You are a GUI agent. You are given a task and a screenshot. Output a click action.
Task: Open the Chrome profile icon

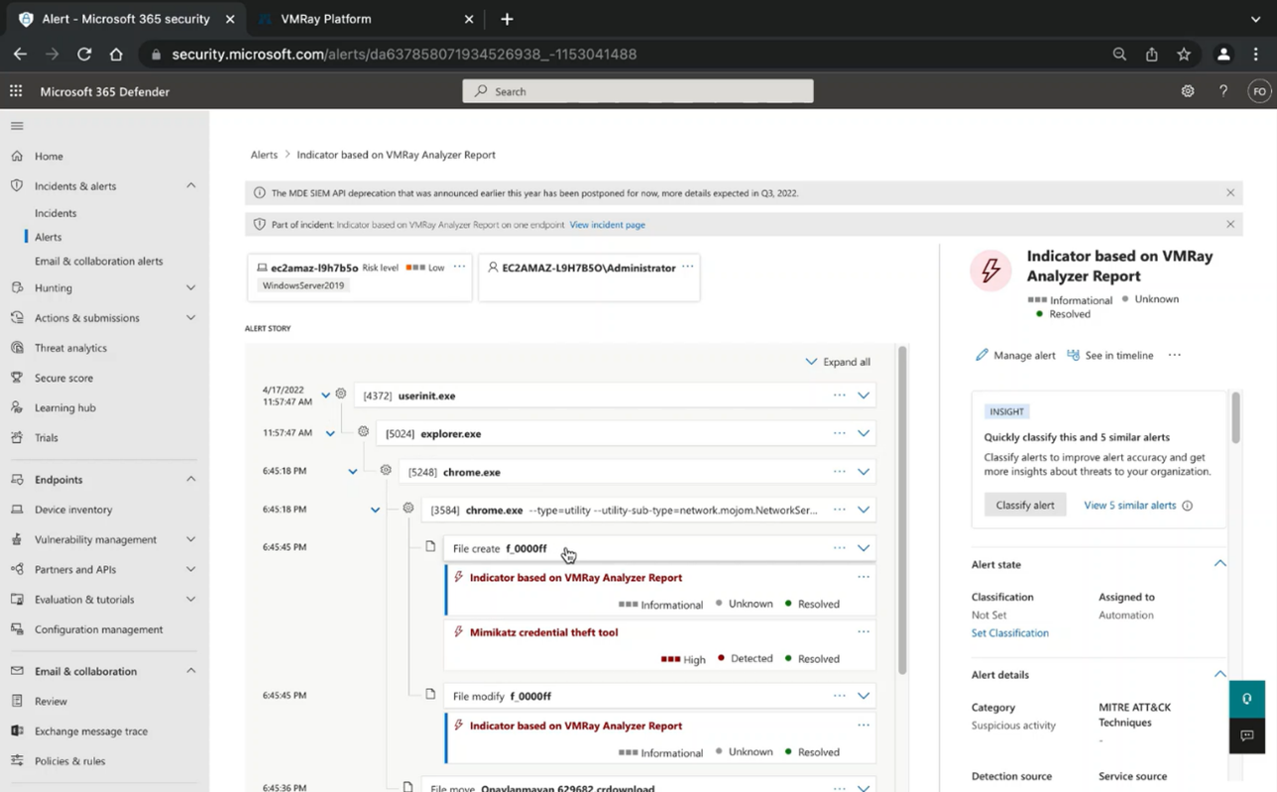tap(1223, 55)
